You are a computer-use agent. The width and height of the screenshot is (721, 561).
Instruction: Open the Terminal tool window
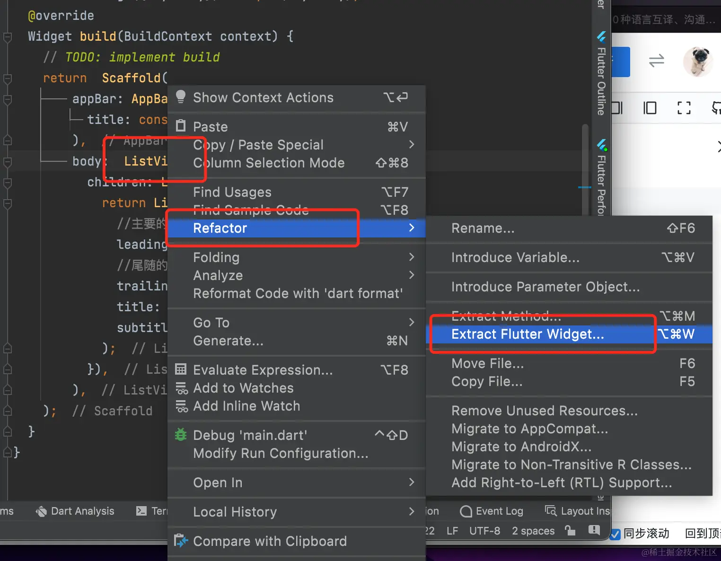[x=151, y=511]
